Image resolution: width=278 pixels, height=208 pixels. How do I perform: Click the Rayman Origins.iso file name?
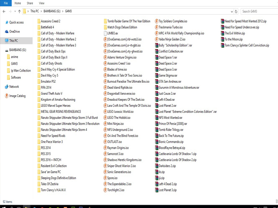(118, 148)
